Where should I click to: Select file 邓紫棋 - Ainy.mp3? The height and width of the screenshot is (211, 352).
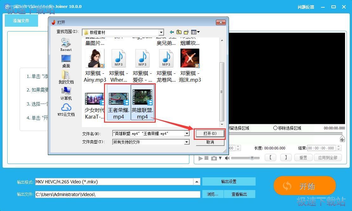(95, 66)
